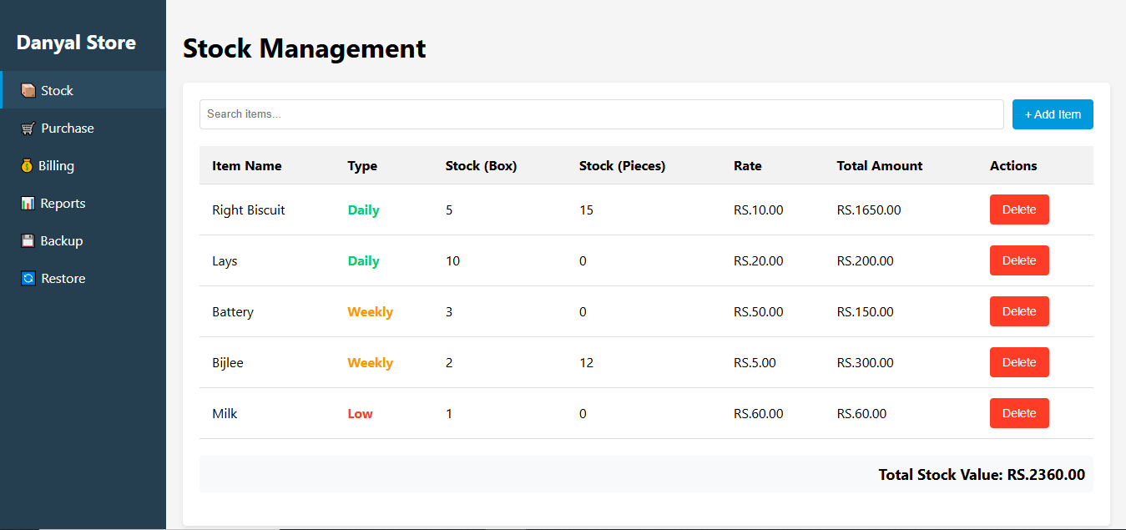
Task: Select the Backup save icon
Action: coord(28,240)
